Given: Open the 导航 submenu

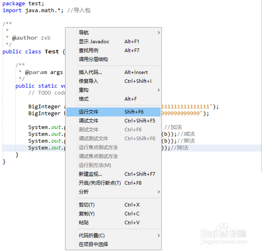Looking at the screenshot, I should pos(114,33).
